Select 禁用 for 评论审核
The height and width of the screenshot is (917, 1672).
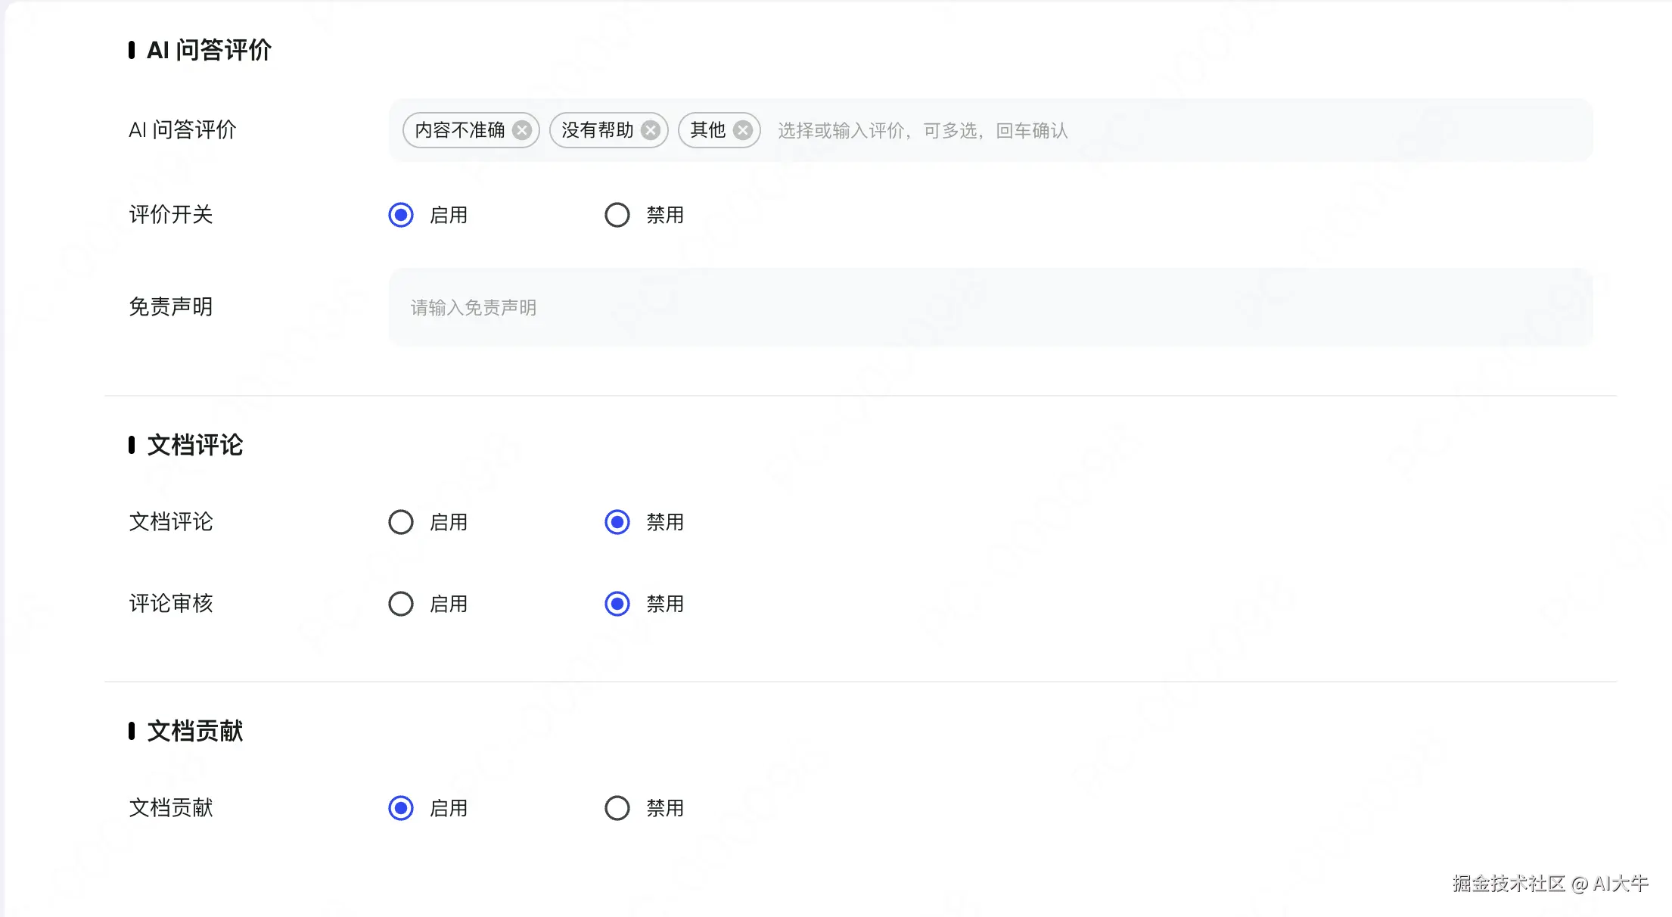click(617, 604)
